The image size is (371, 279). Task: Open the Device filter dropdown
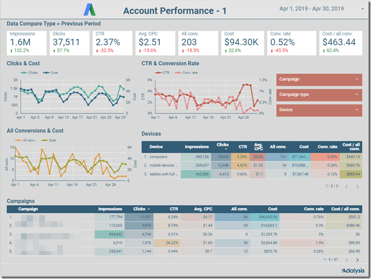(x=318, y=110)
